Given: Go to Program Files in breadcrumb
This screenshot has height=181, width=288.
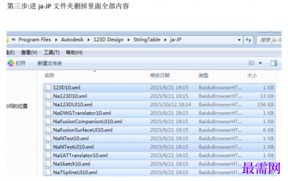Looking at the screenshot, I should (35, 40).
